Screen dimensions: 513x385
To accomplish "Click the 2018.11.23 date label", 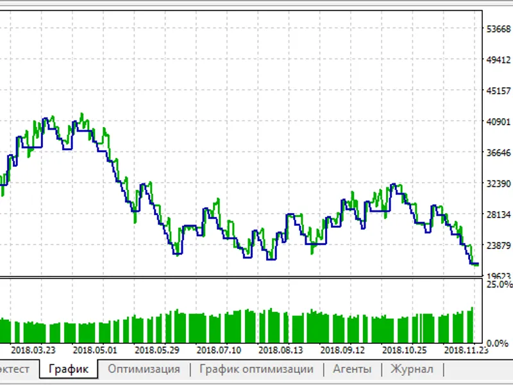I will click(466, 350).
